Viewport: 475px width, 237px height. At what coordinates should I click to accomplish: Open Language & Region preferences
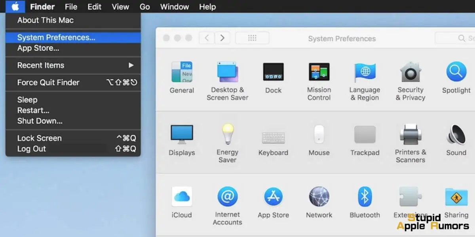coord(365,81)
